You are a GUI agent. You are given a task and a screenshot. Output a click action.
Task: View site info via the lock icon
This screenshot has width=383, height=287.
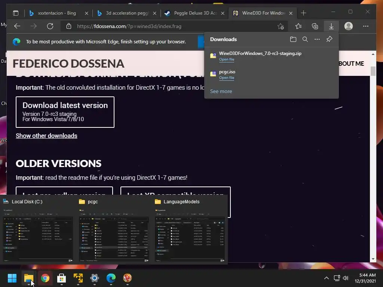tap(69, 26)
